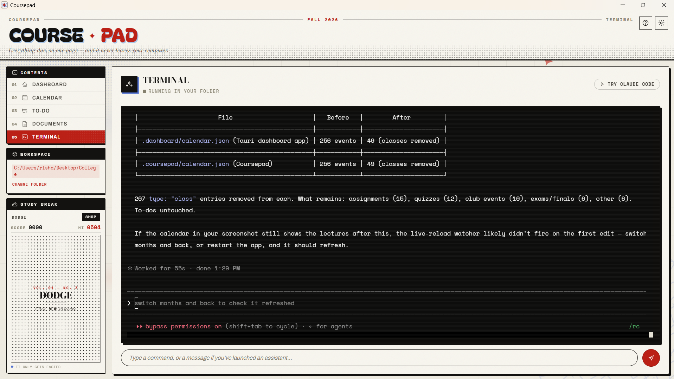Click the terminal horizontal scrollbar handle

[651, 335]
